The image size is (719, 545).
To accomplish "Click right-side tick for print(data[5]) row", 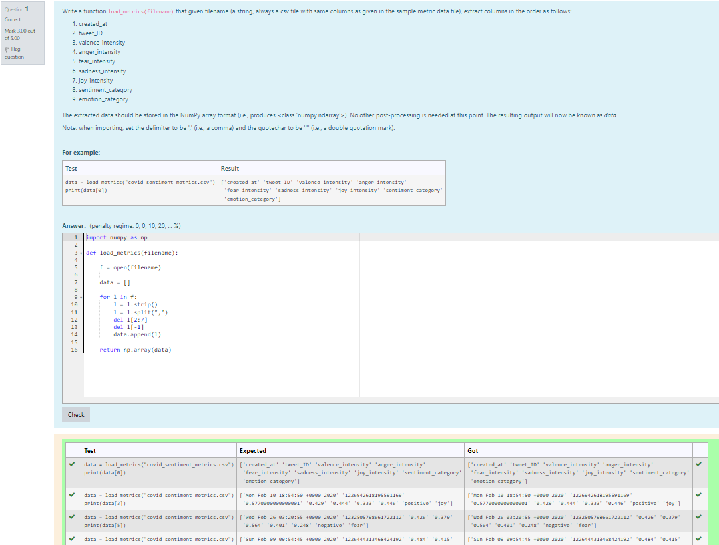I will (698, 517).
